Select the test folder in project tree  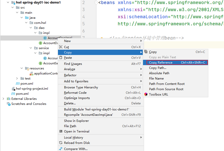pyautogui.click(x=28, y=79)
